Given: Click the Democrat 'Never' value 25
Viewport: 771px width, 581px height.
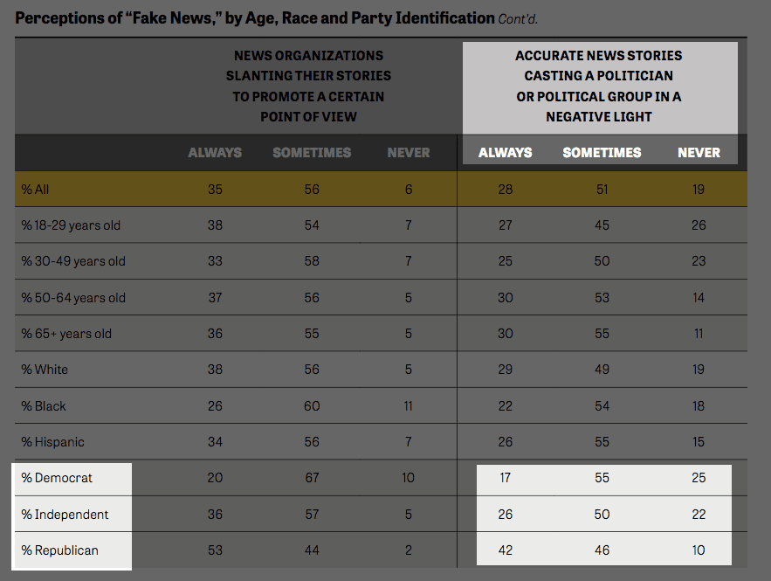Looking at the screenshot, I should click(699, 478).
